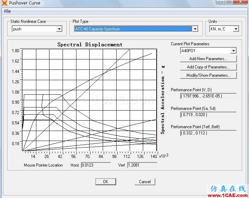Click the 'Mouse Pointer Location' label
Viewport: 249px width, 198px height.
[x=43, y=165]
